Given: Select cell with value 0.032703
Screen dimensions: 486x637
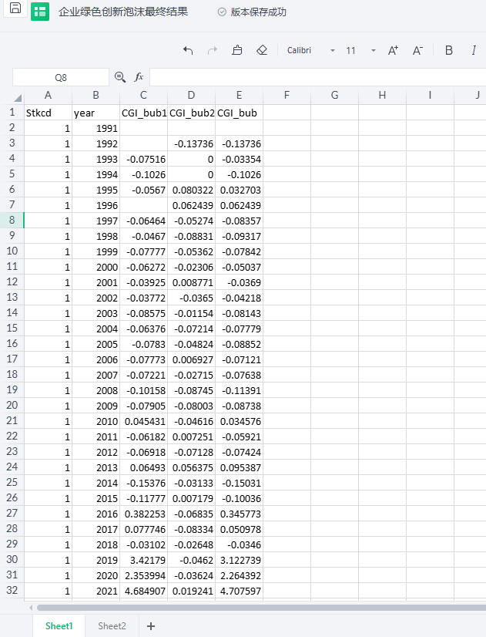Looking at the screenshot, I should [x=239, y=190].
